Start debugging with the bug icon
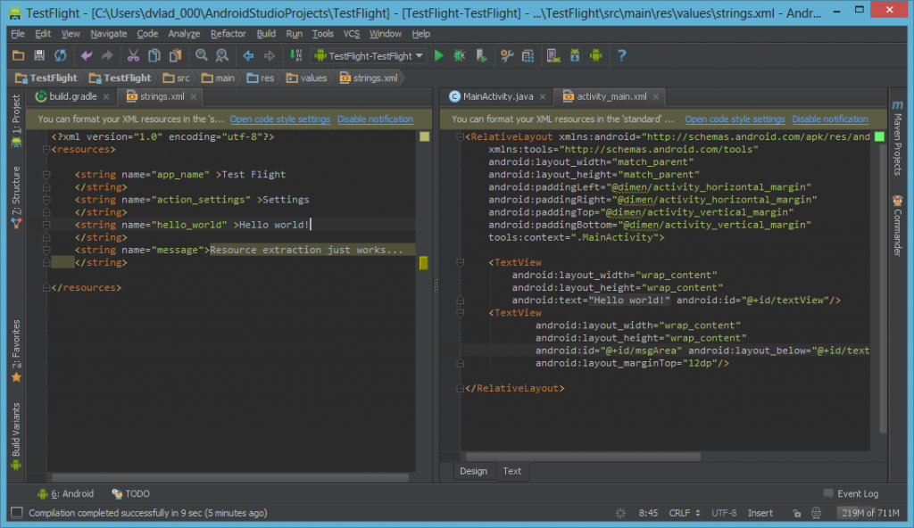This screenshot has height=528, width=914. click(460, 56)
